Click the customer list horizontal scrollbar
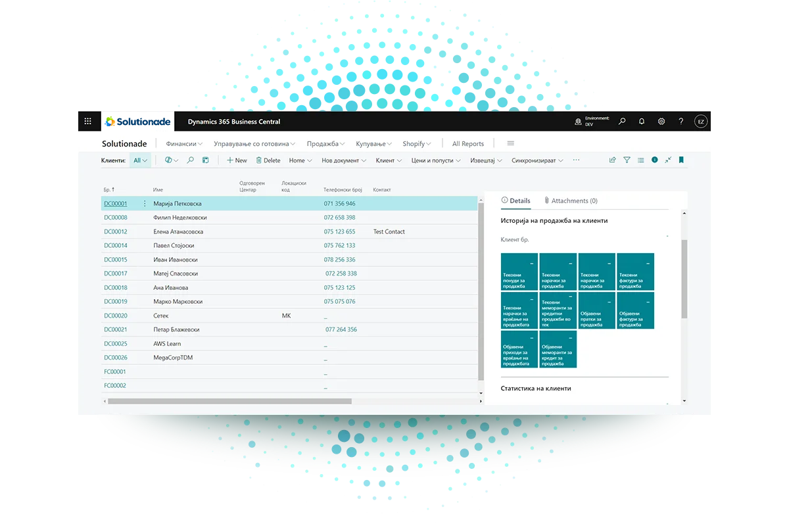The image size is (789, 526). click(x=229, y=401)
